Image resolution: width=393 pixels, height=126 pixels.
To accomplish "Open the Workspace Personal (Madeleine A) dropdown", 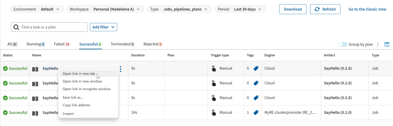I will [105, 9].
